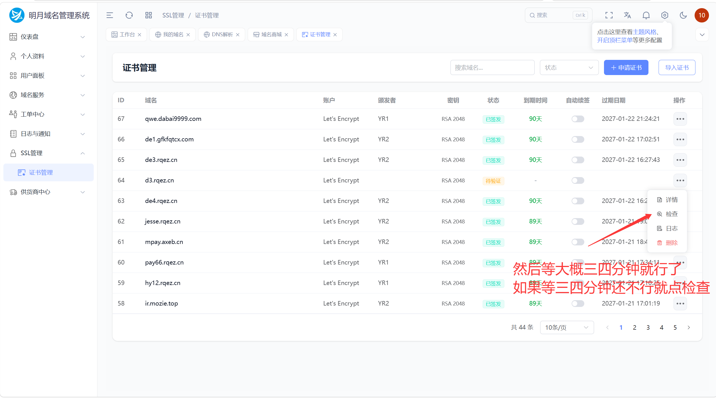Toggle auto-renew for ir.mozie.top
Viewport: 716px width, 398px height.
point(578,304)
